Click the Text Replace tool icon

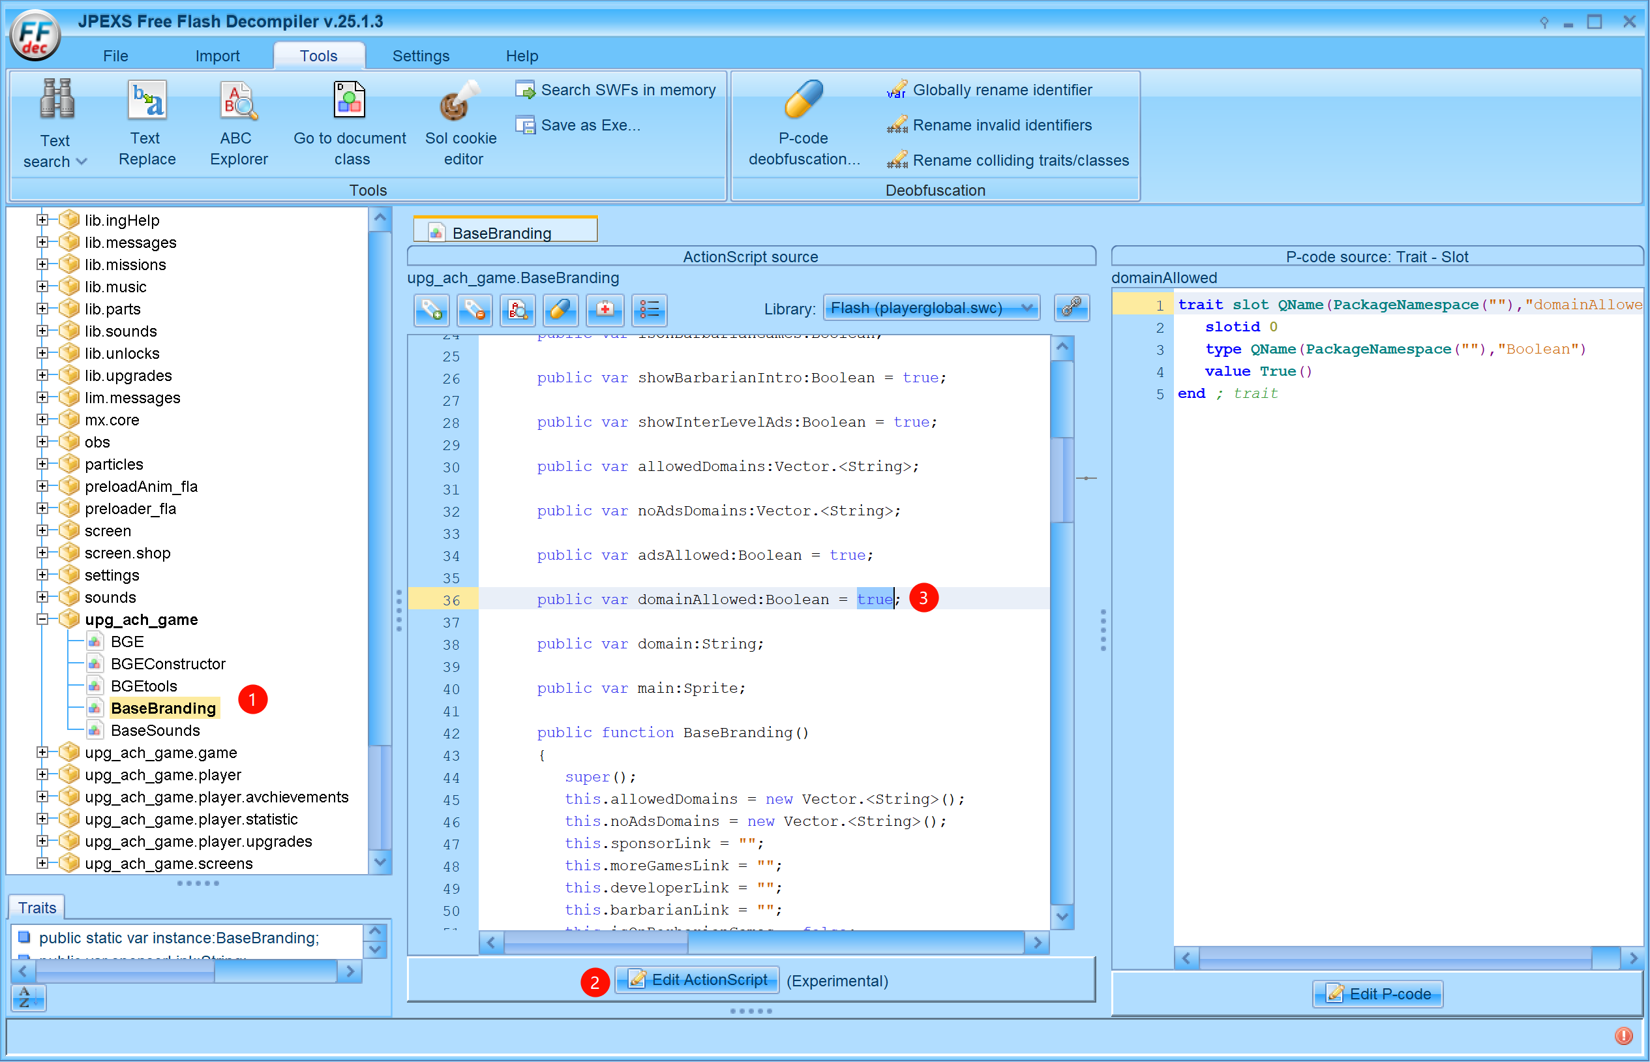[147, 101]
